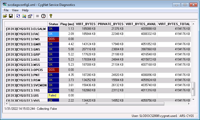Click the vertical scrollbar up arrow
This screenshot has width=200, height=120.
[193, 24]
